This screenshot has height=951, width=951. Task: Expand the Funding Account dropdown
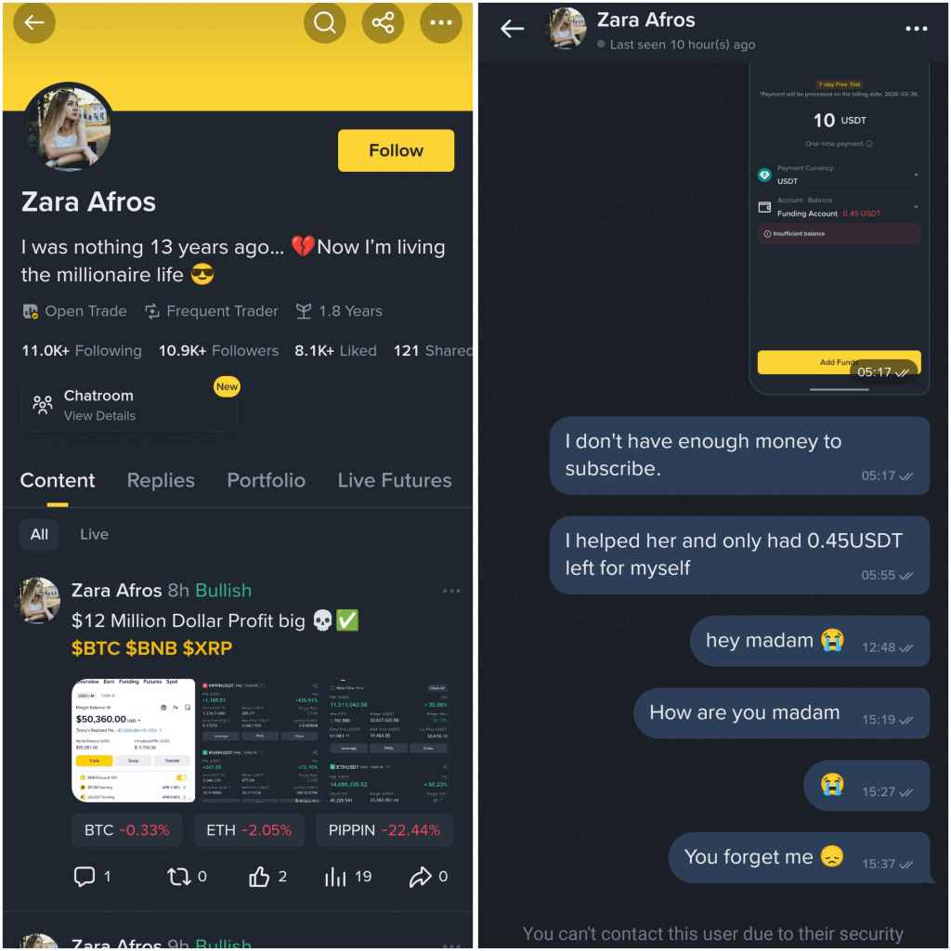tap(916, 207)
